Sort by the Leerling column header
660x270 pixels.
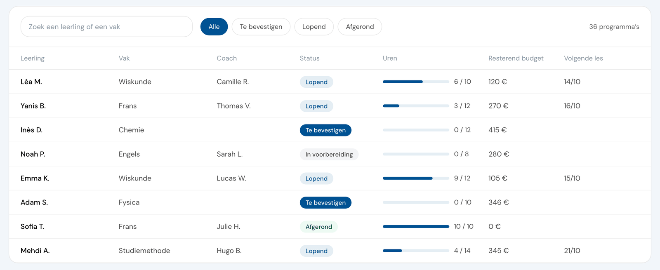coord(33,58)
